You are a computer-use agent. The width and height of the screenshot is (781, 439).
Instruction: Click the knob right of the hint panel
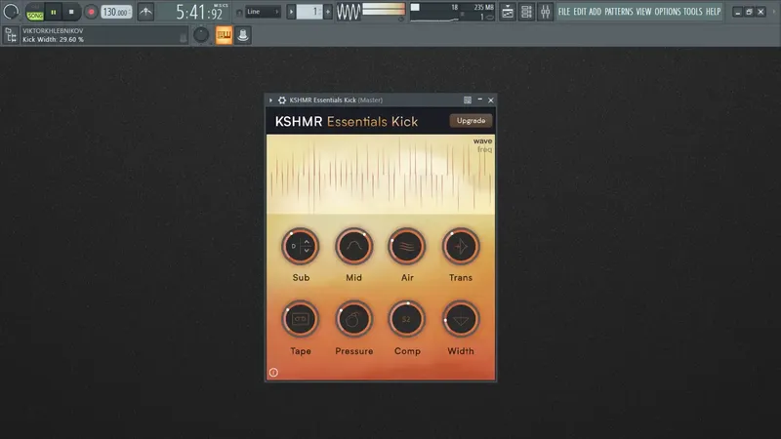tap(201, 35)
